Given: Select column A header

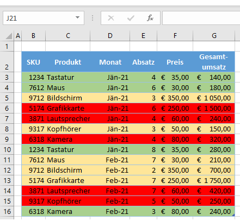Looking at the screenshot, I should pos(18,36).
